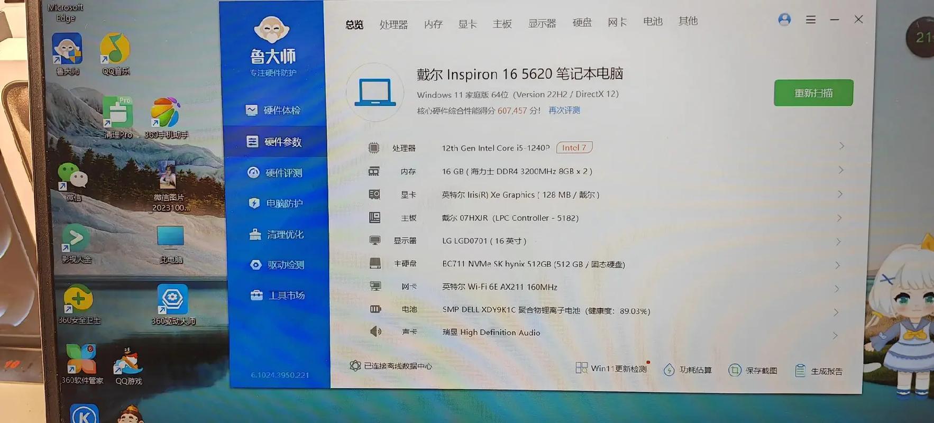
Task: Expand the 电池 details arrow
Action: 836,312
